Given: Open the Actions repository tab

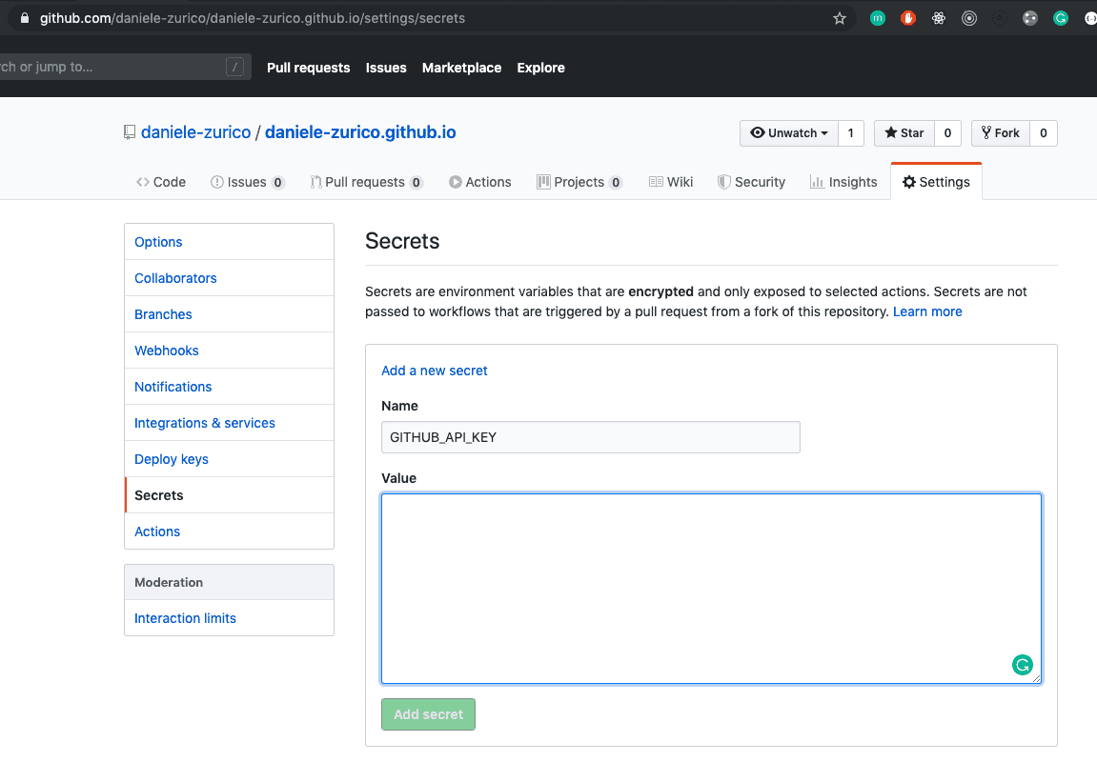Looking at the screenshot, I should (480, 182).
